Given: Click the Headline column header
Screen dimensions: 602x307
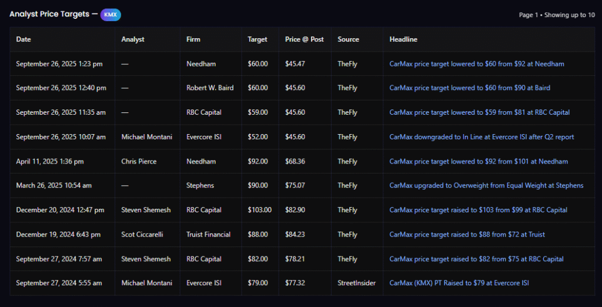Looking at the screenshot, I should 403,39.
